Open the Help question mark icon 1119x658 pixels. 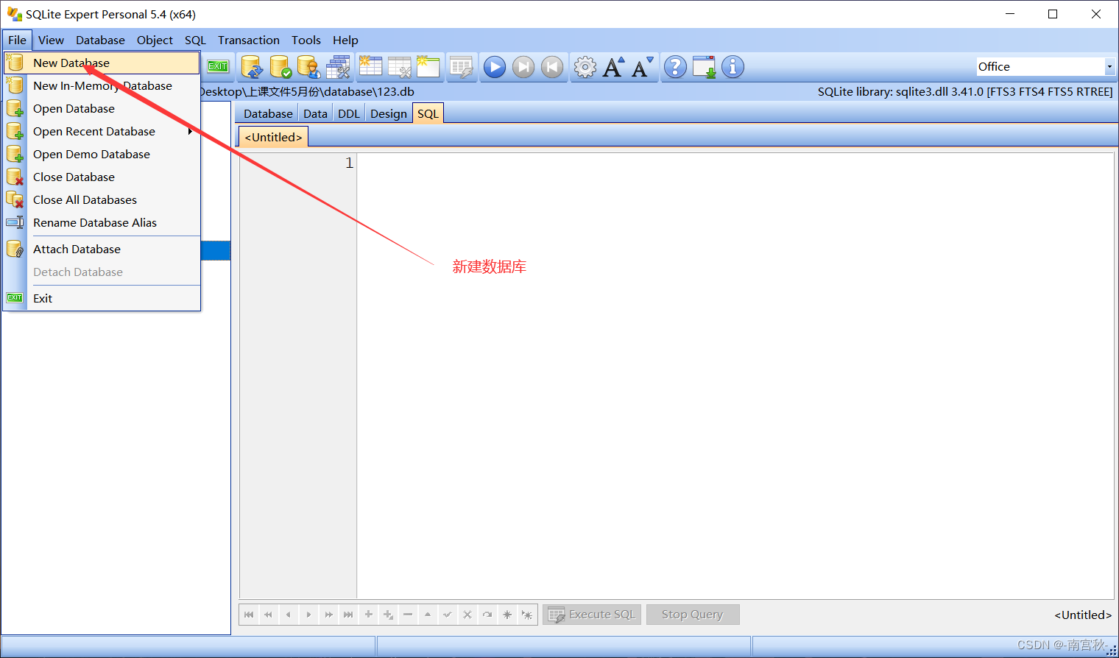pyautogui.click(x=675, y=67)
